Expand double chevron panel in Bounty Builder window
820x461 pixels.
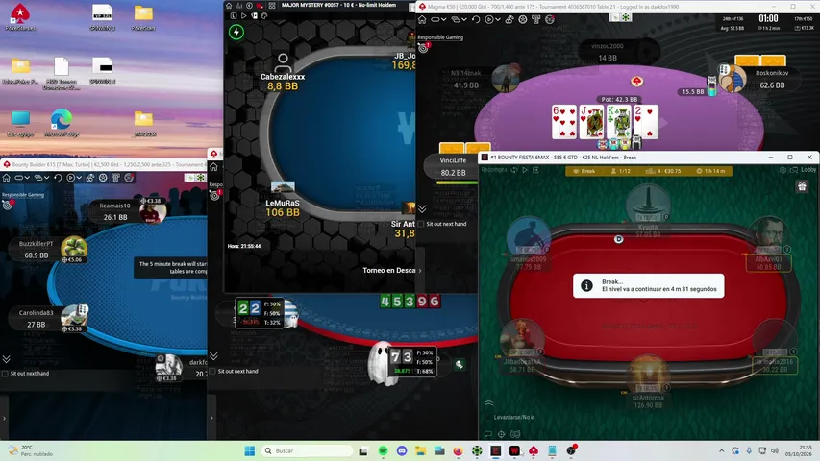7,359
